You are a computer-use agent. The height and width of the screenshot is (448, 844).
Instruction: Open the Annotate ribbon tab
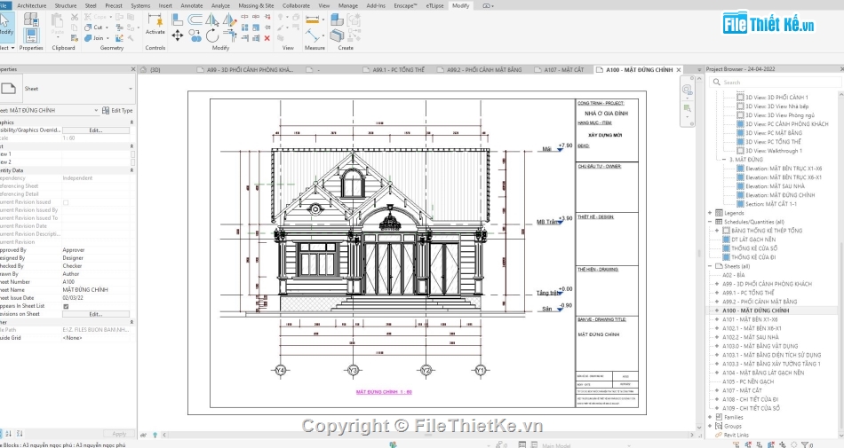point(192,5)
